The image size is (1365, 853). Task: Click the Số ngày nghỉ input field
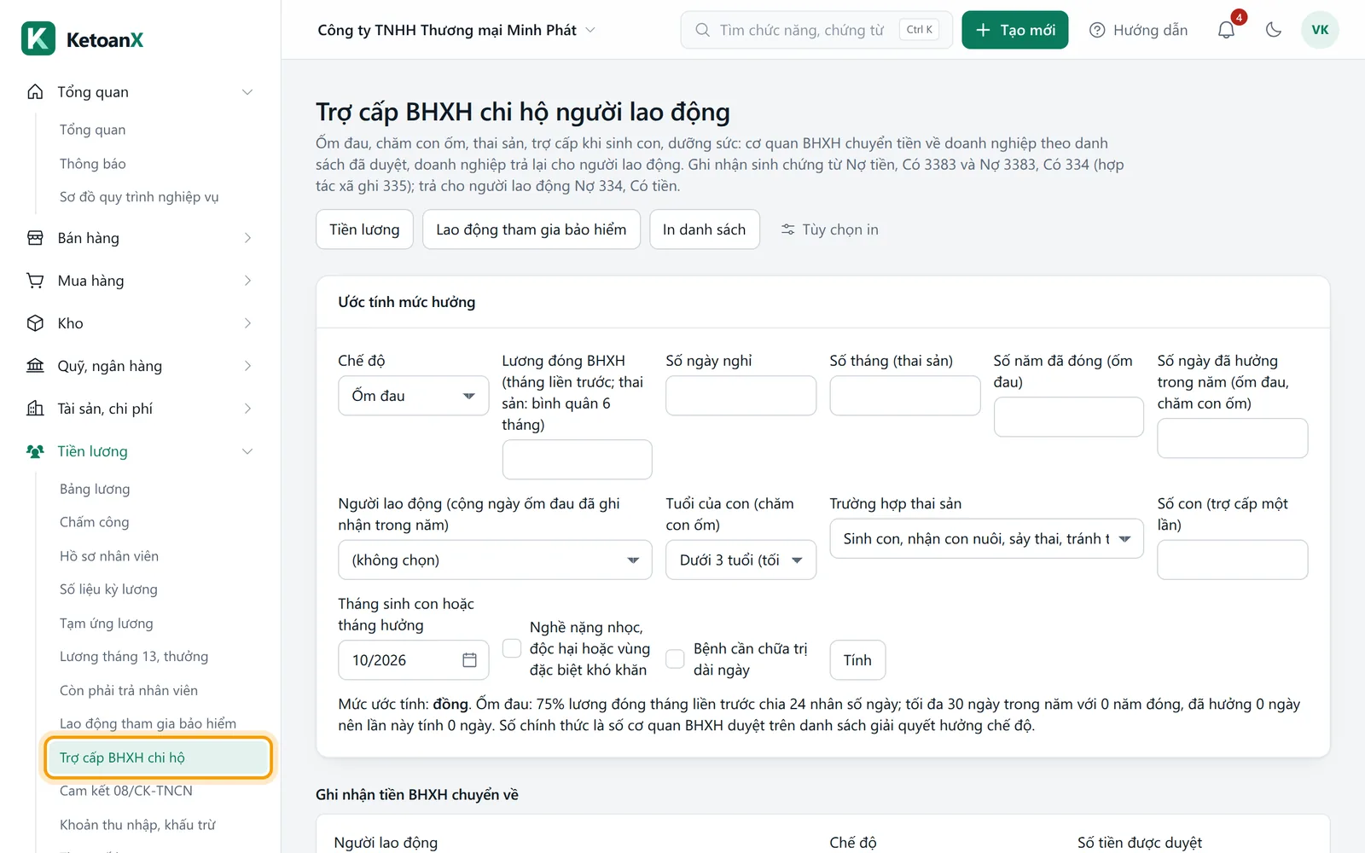tap(741, 396)
